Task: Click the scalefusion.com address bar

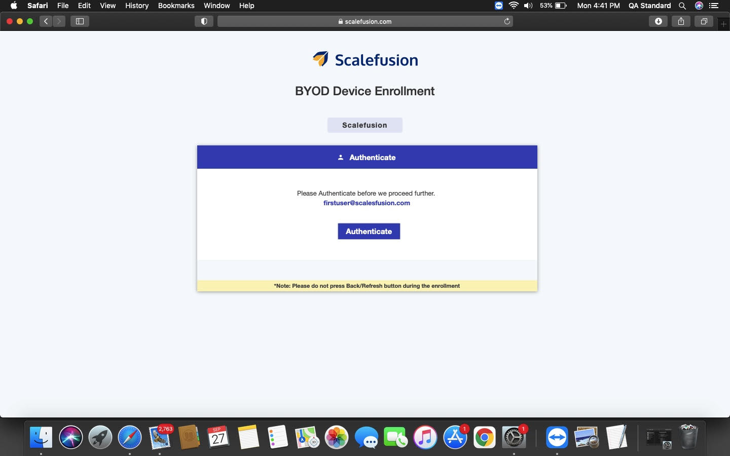Action: [365, 21]
